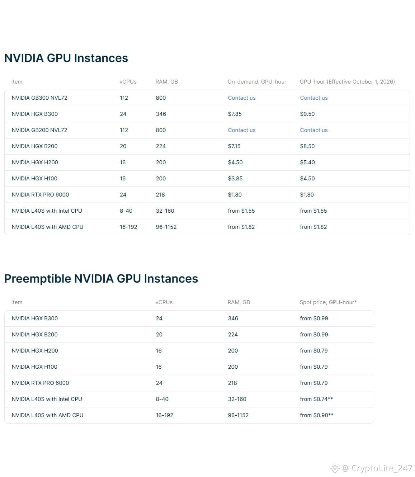Click the Binance logo icon in watermark
Image resolution: width=415 pixels, height=477 pixels.
coord(335,468)
